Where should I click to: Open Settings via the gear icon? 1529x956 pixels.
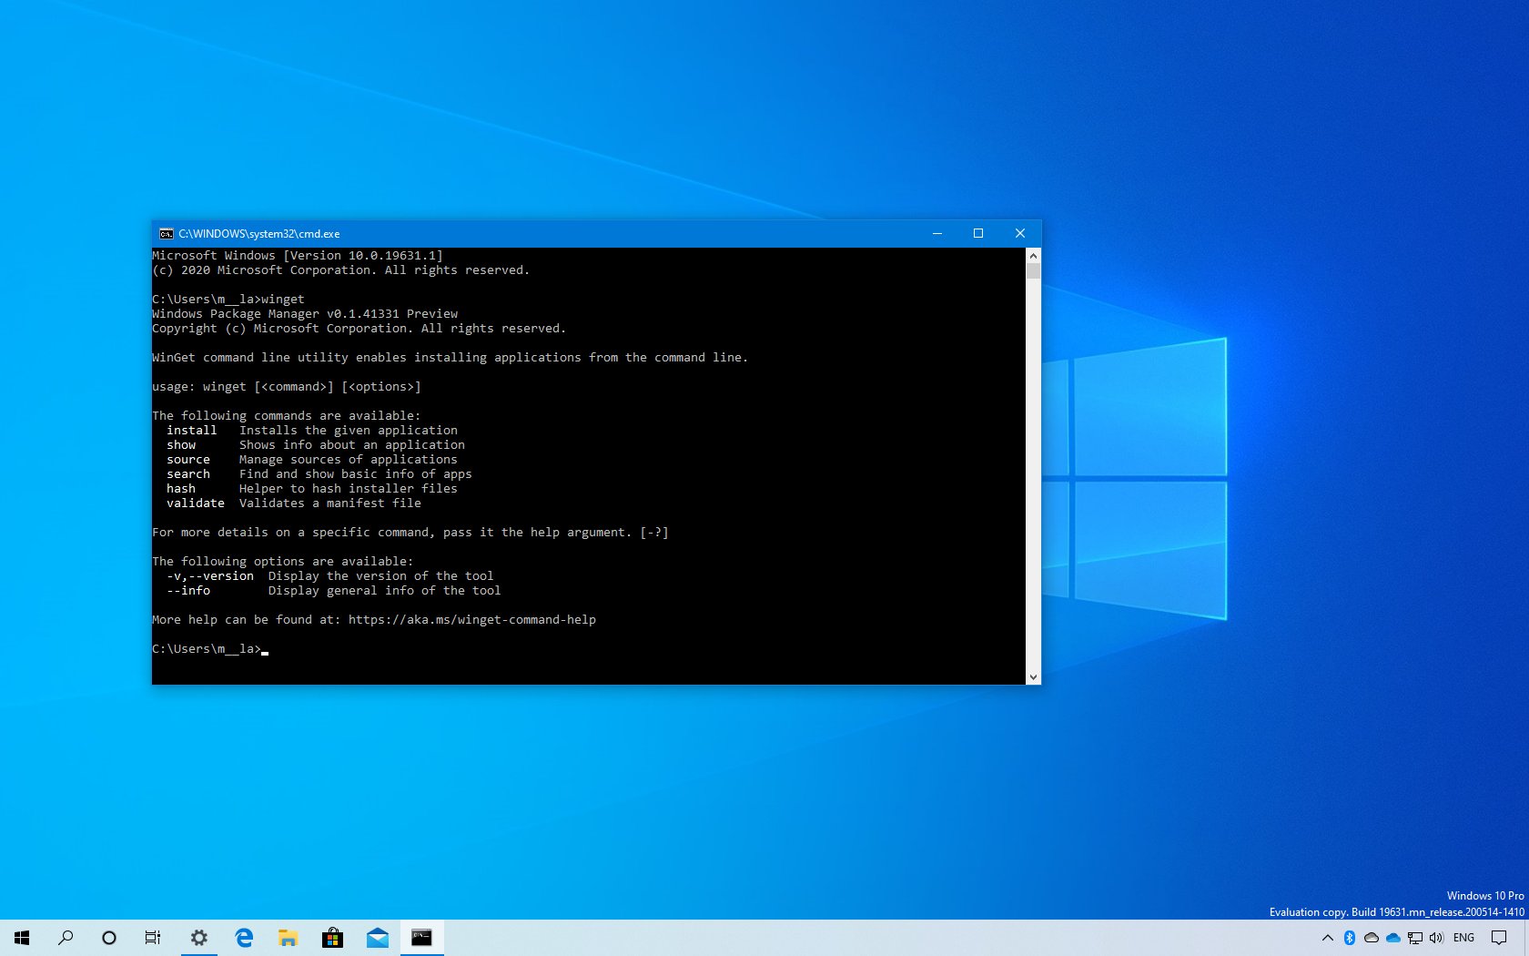pos(198,938)
